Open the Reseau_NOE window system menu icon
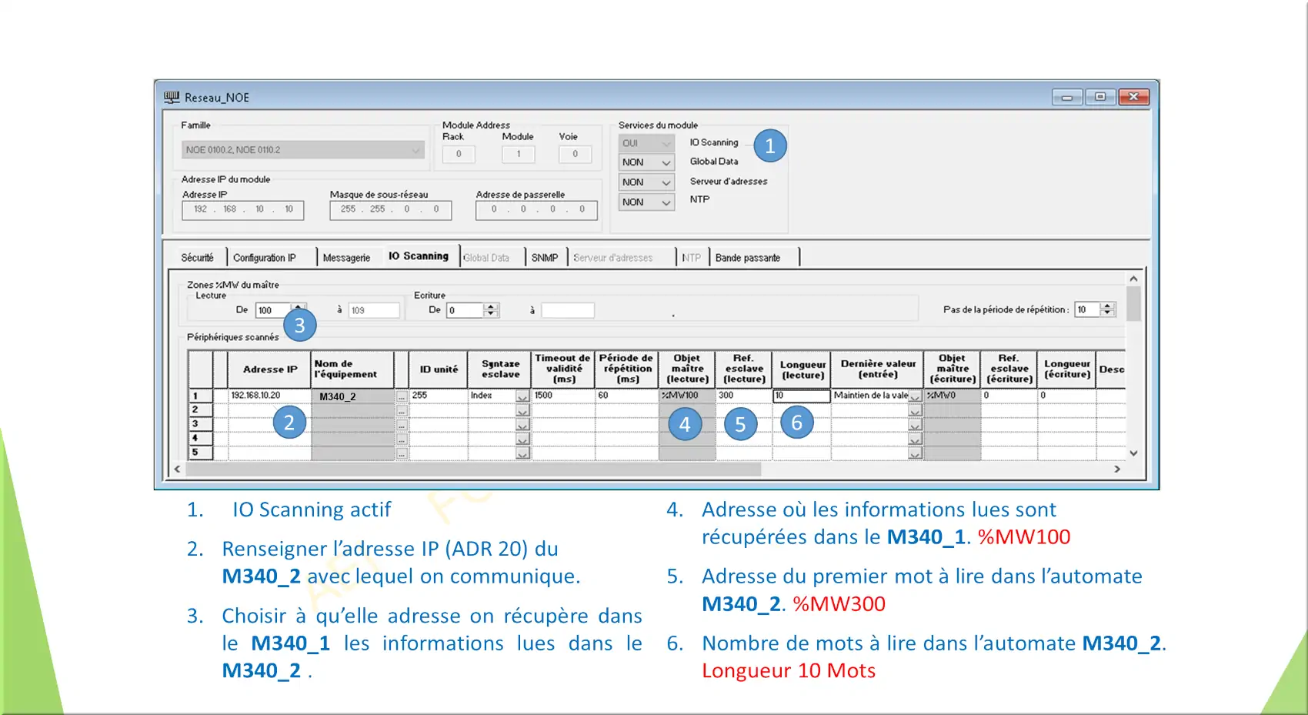Viewport: 1308px width, 715px height. (x=172, y=97)
